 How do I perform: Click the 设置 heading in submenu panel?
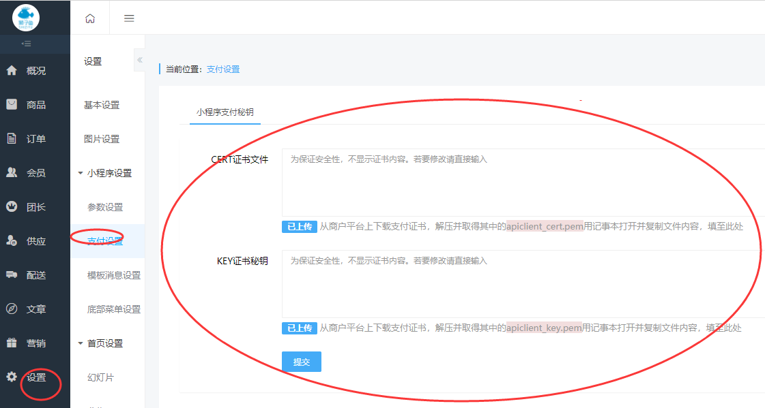tap(93, 61)
